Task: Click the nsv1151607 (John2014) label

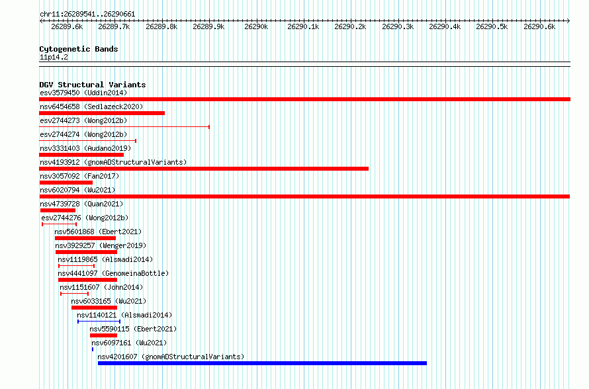Action: [x=101, y=287]
